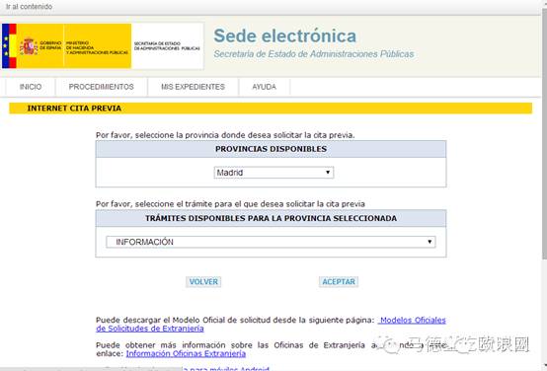547x371 pixels.
Task: Click the 'Sede electrónica' heading
Action: pos(285,36)
